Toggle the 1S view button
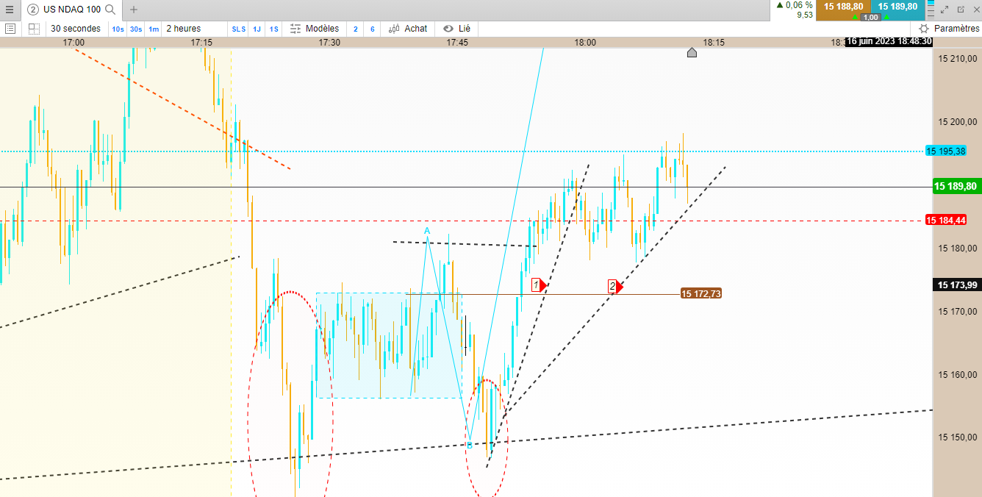982x497 pixels. (273, 29)
